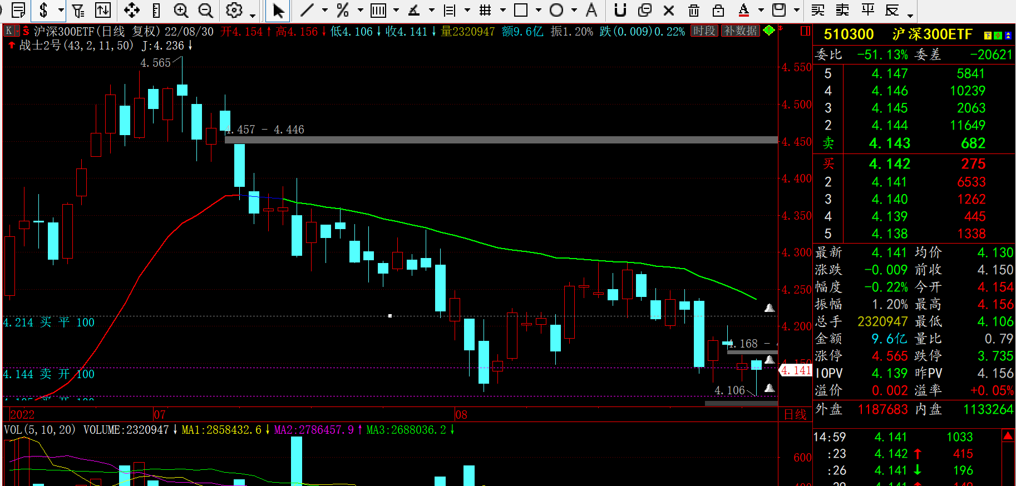Click the trash can clear-all icon

click(693, 10)
